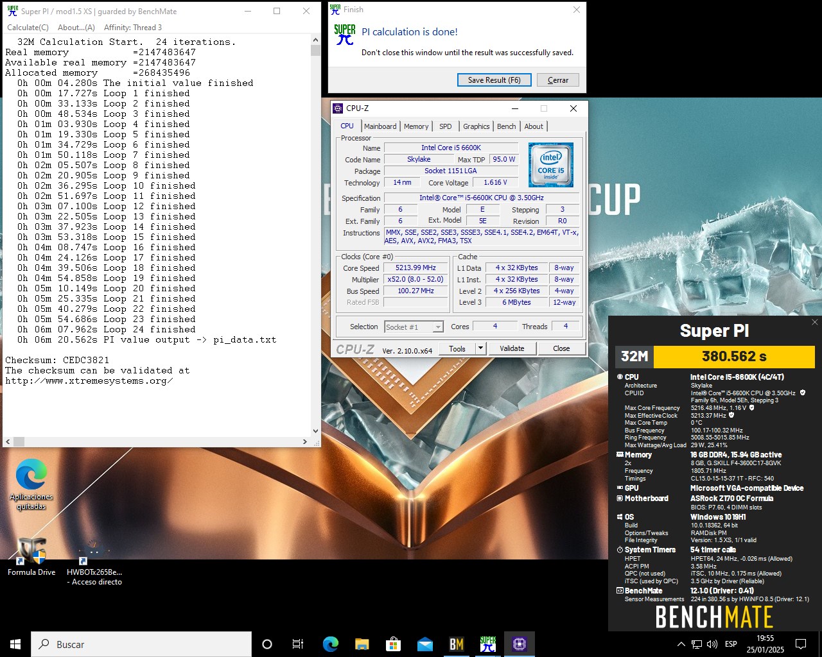This screenshot has width=822, height=657.
Task: Click the Core Voltage value 1.616 V
Action: coord(495,183)
